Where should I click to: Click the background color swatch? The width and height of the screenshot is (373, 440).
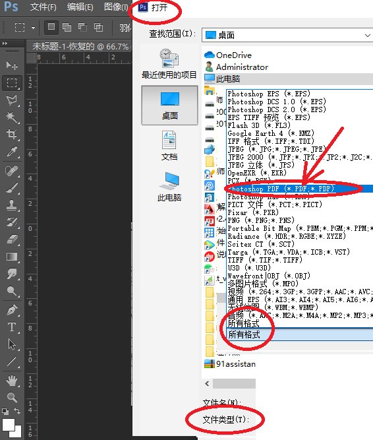18,433
